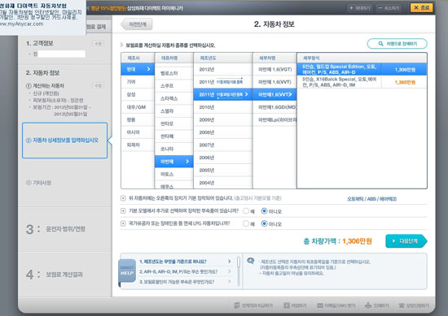Pick 2009년 in the manufacture year list
This screenshot has width=448, height=316.
coord(223,119)
